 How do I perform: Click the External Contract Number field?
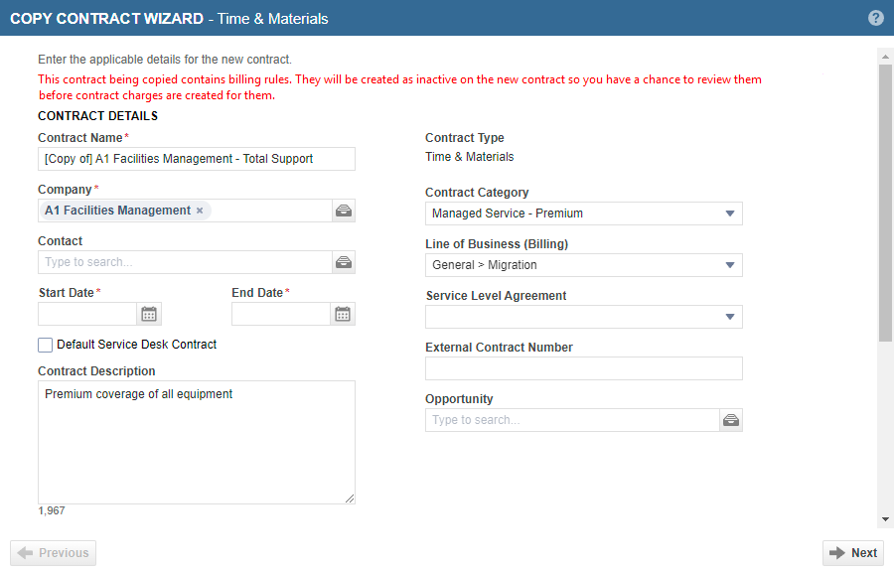coord(583,368)
